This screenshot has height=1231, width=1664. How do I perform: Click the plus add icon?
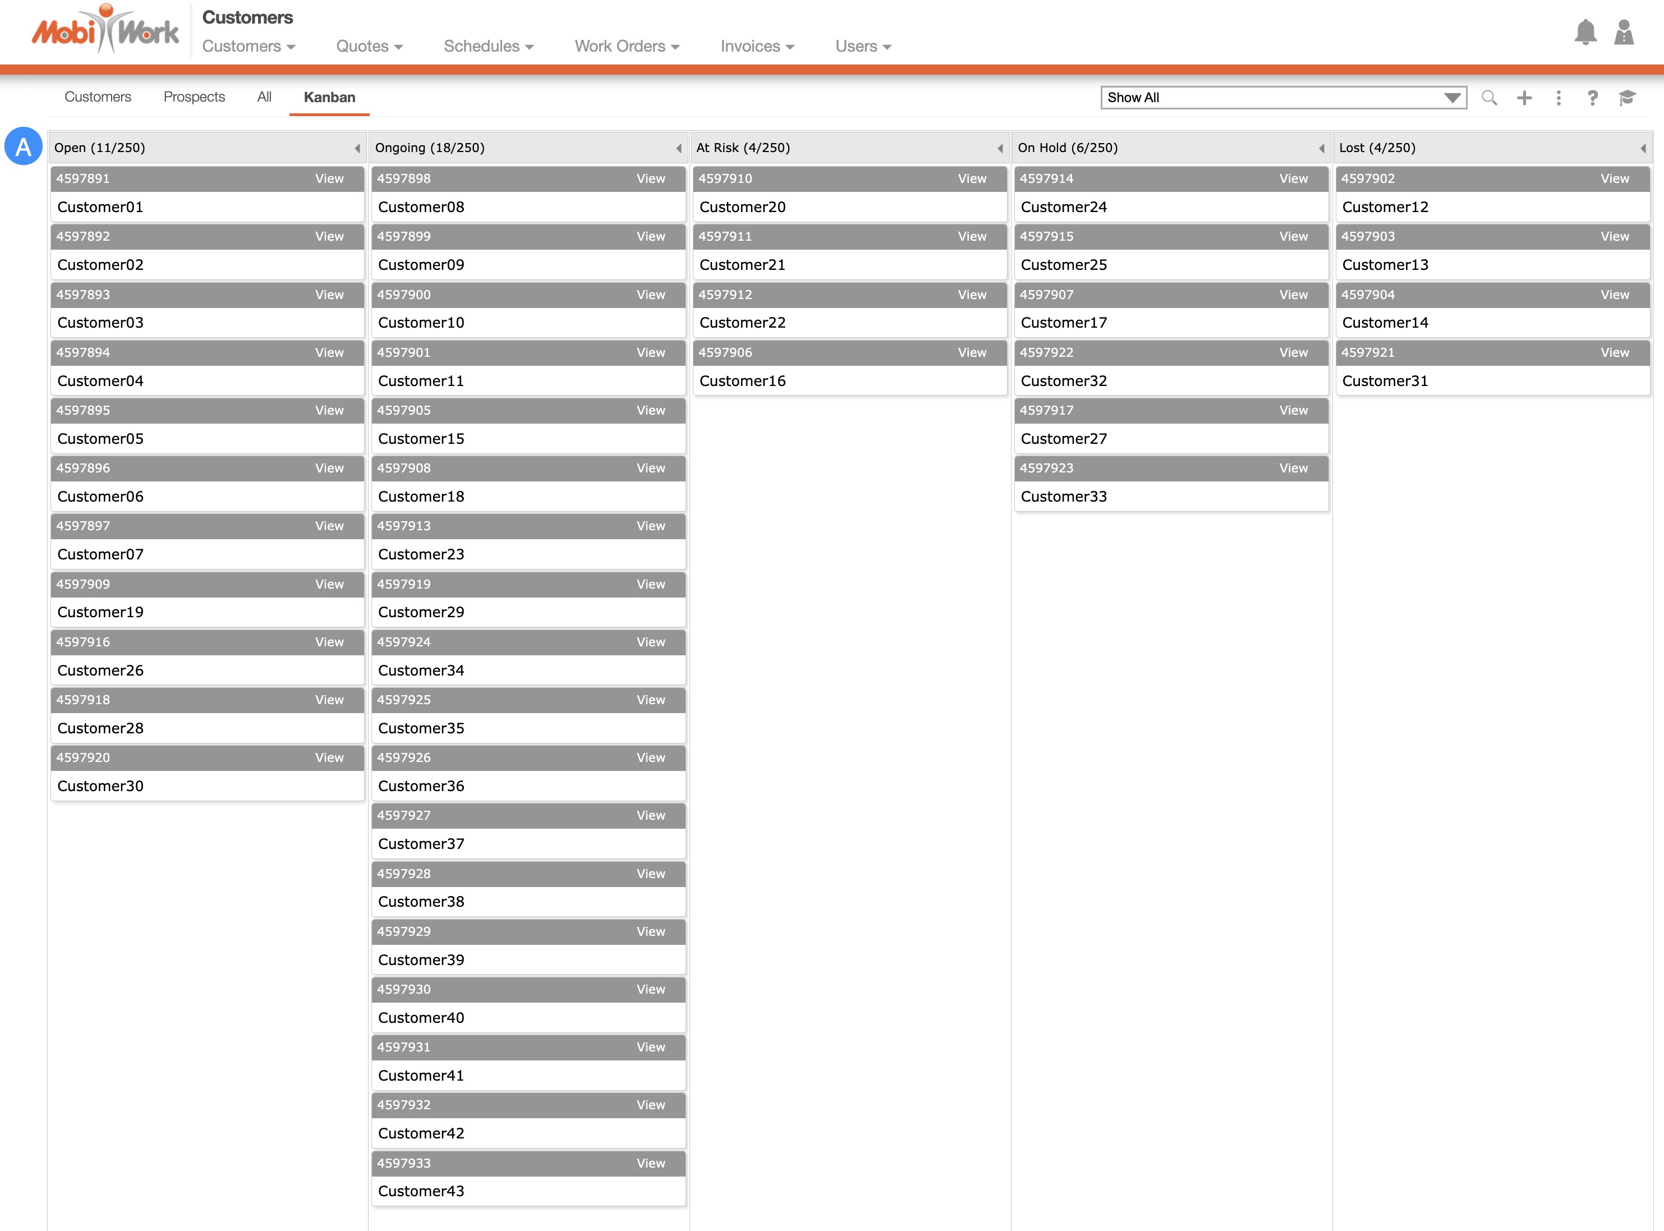click(1524, 98)
